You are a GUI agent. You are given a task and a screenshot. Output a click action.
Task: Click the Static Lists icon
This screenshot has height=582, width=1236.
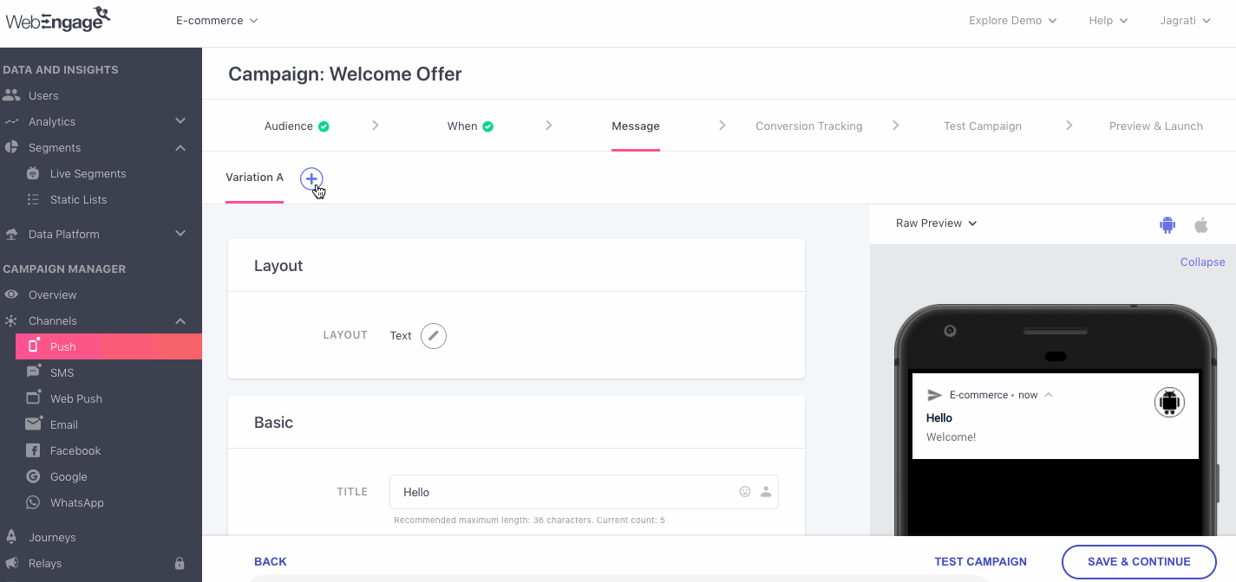(33, 199)
